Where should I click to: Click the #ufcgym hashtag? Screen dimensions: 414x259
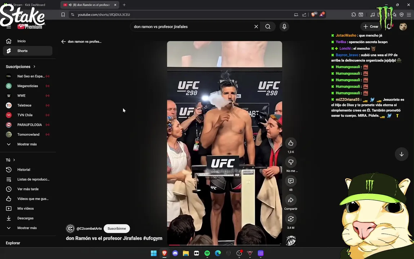[153, 238]
